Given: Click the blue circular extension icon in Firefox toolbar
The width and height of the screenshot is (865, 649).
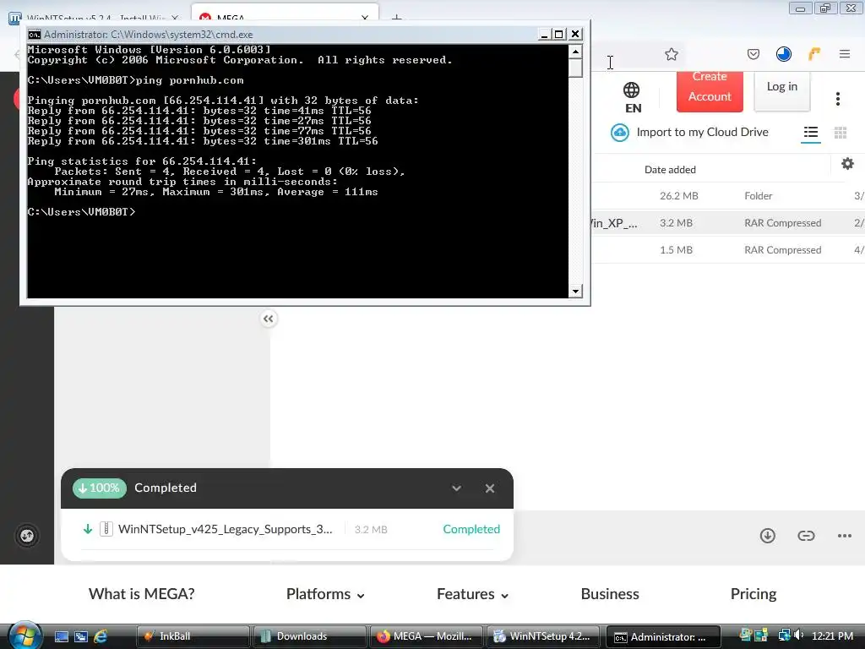Looking at the screenshot, I should coord(783,54).
